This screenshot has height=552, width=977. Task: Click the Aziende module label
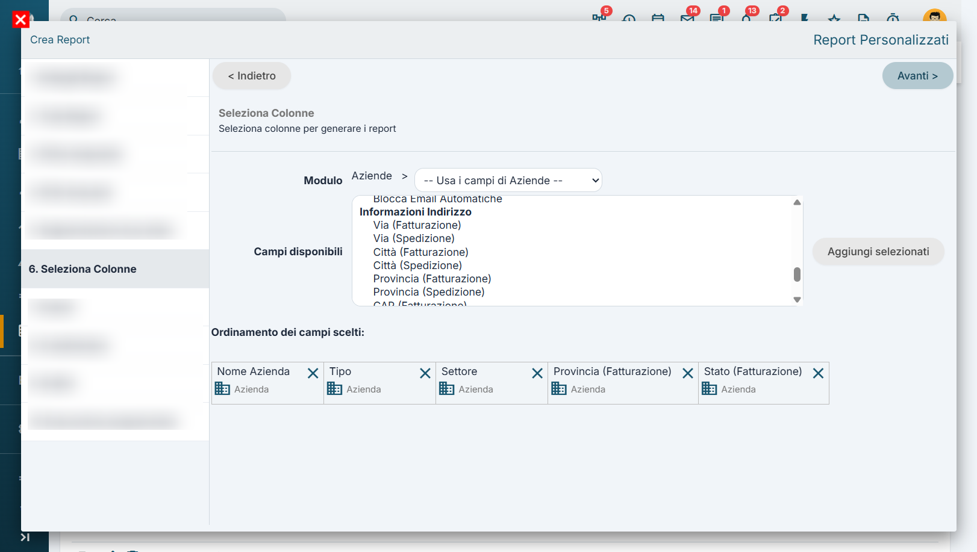[x=372, y=176]
